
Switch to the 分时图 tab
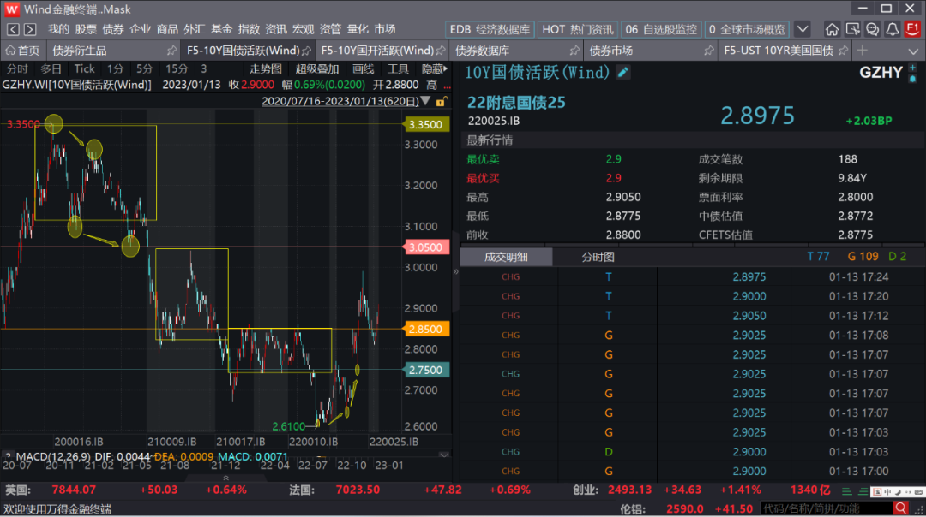[598, 257]
